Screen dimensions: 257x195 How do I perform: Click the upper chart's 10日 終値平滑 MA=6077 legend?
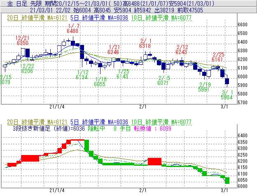point(161,18)
